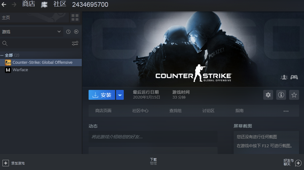The height and width of the screenshot is (170, 304).
Task: Go back with the left arrow
Action: pos(4,4)
